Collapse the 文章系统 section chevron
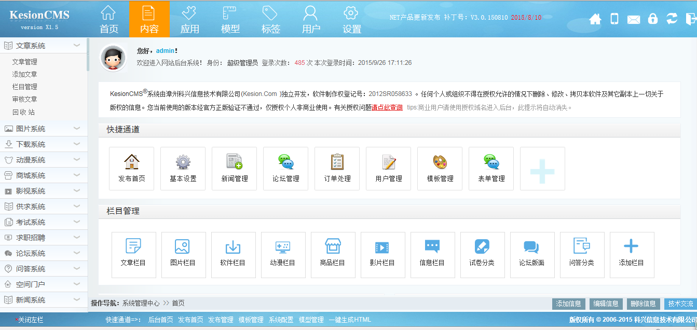The height and width of the screenshot is (330, 697). 76,45
